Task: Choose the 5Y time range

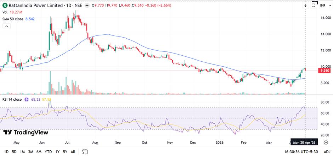Action: [64, 152]
